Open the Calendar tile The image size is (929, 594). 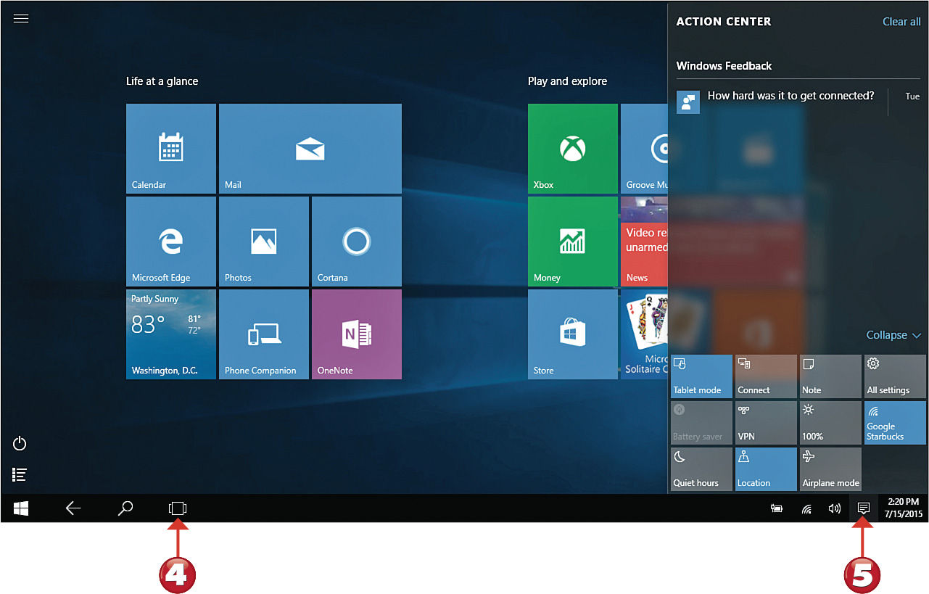(171, 149)
